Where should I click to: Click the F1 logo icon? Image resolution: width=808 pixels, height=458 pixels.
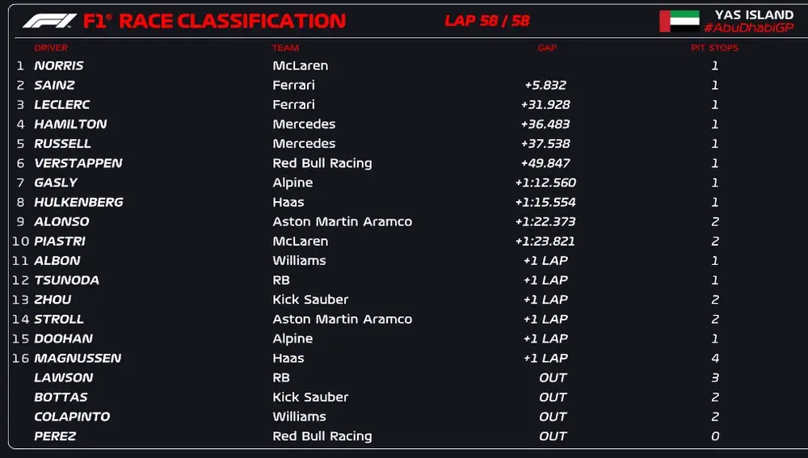tap(49, 21)
